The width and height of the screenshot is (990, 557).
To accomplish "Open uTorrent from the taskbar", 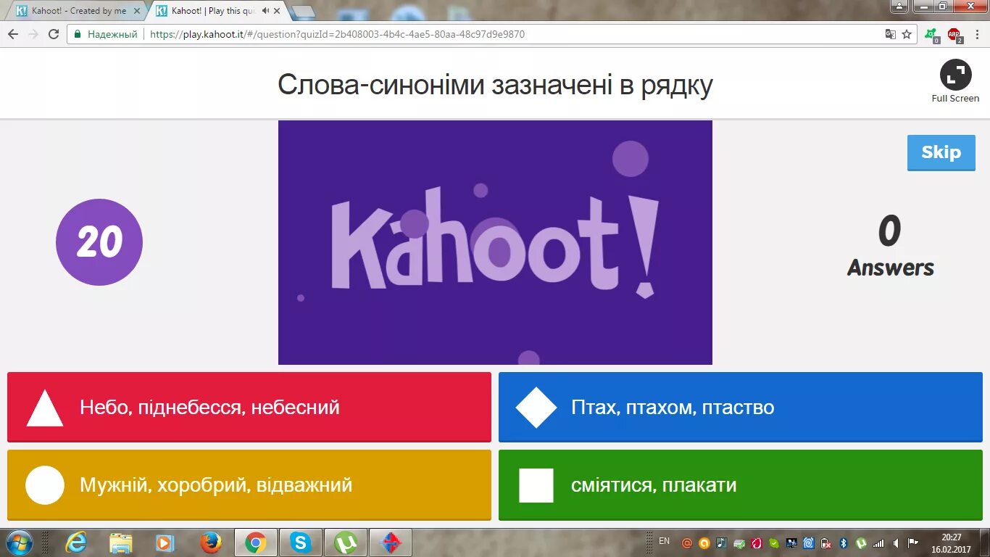I will (x=345, y=542).
